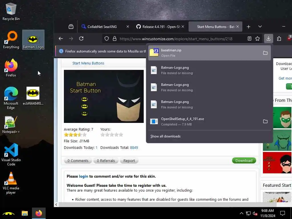This screenshot has height=219, width=292.
Task: Reload the current page
Action: click(x=81, y=38)
